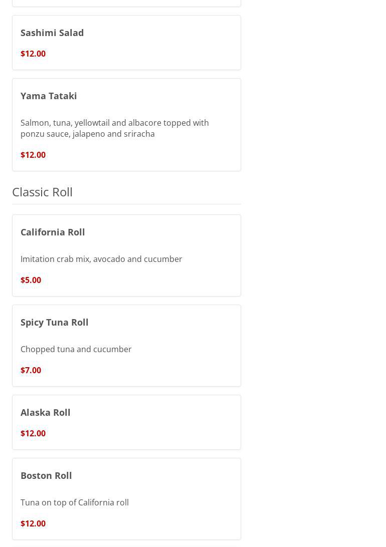Open the Yama Tataki menu item
Viewport: 386px width, 547px height.
point(49,96)
